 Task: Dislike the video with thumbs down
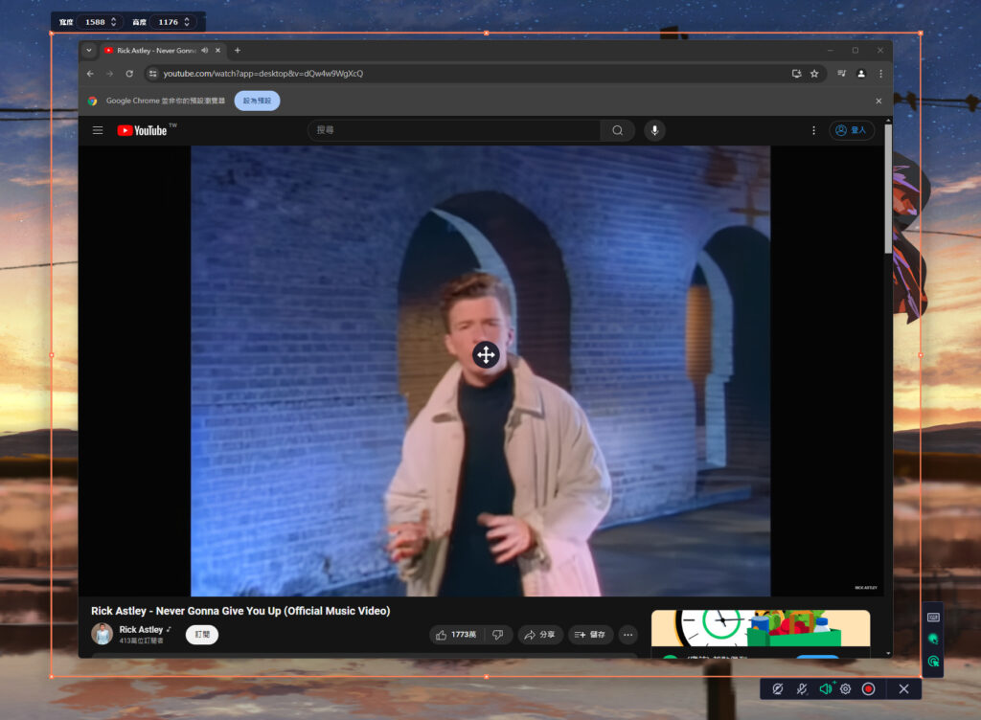[x=497, y=634]
